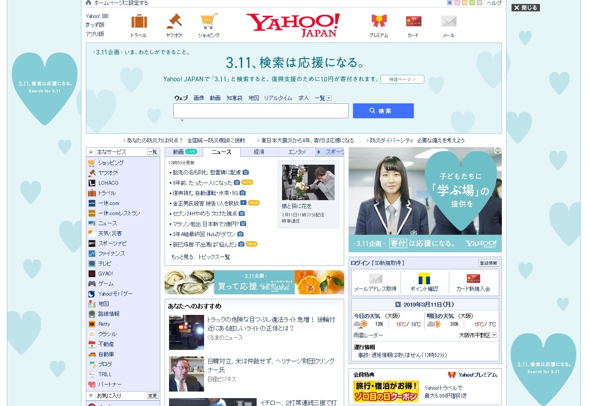Image resolution: width=589 pixels, height=406 pixels.
Task: Collapse 主なサービス with the down arrow
Action: point(91,152)
